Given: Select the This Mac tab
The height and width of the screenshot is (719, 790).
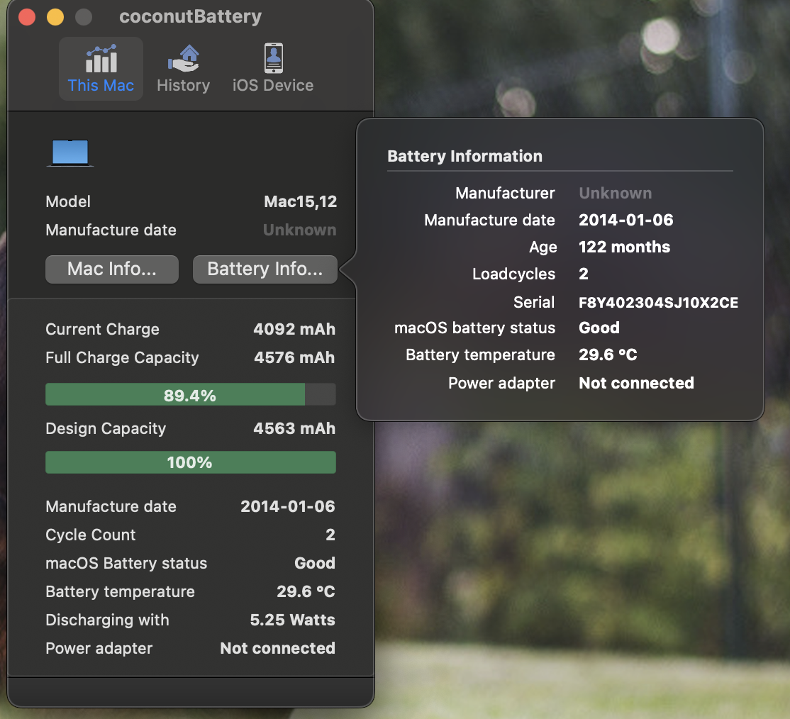Looking at the screenshot, I should tap(101, 69).
